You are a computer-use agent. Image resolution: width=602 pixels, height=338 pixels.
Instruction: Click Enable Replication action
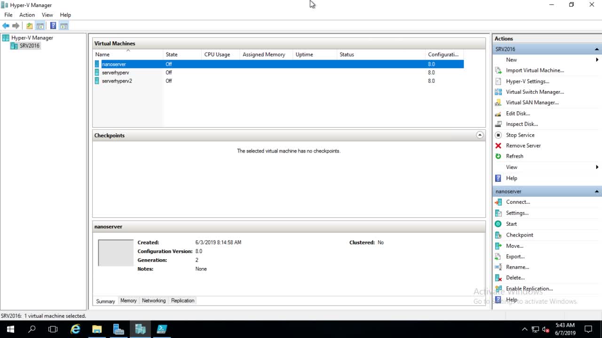click(529, 289)
